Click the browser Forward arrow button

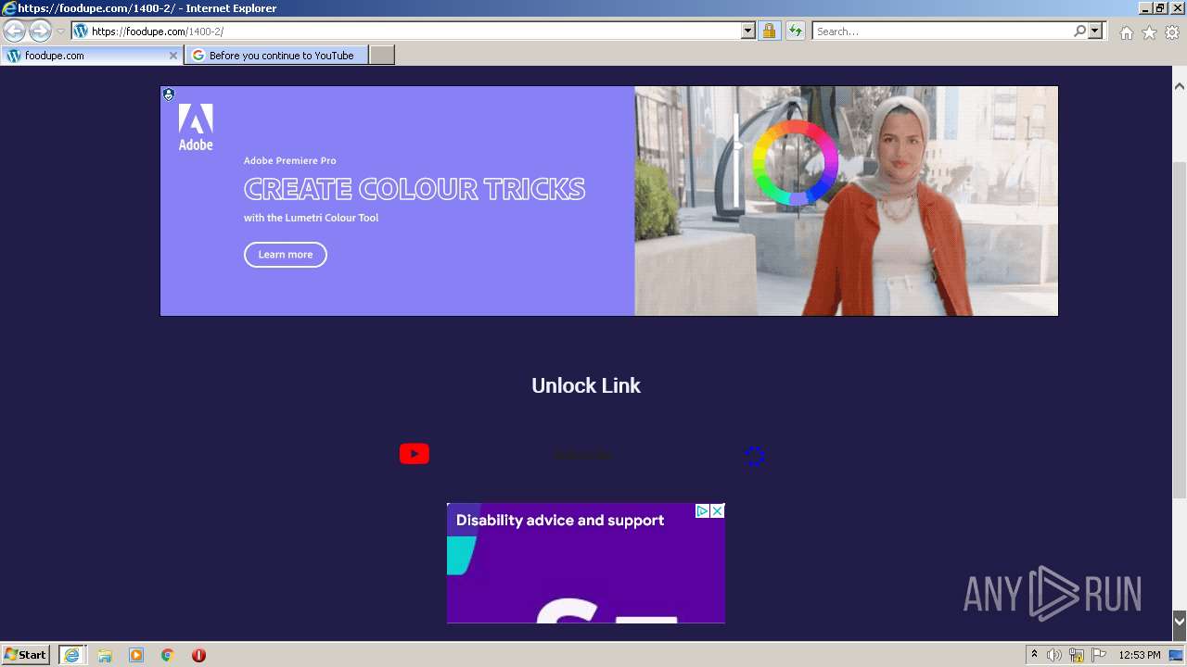point(40,31)
